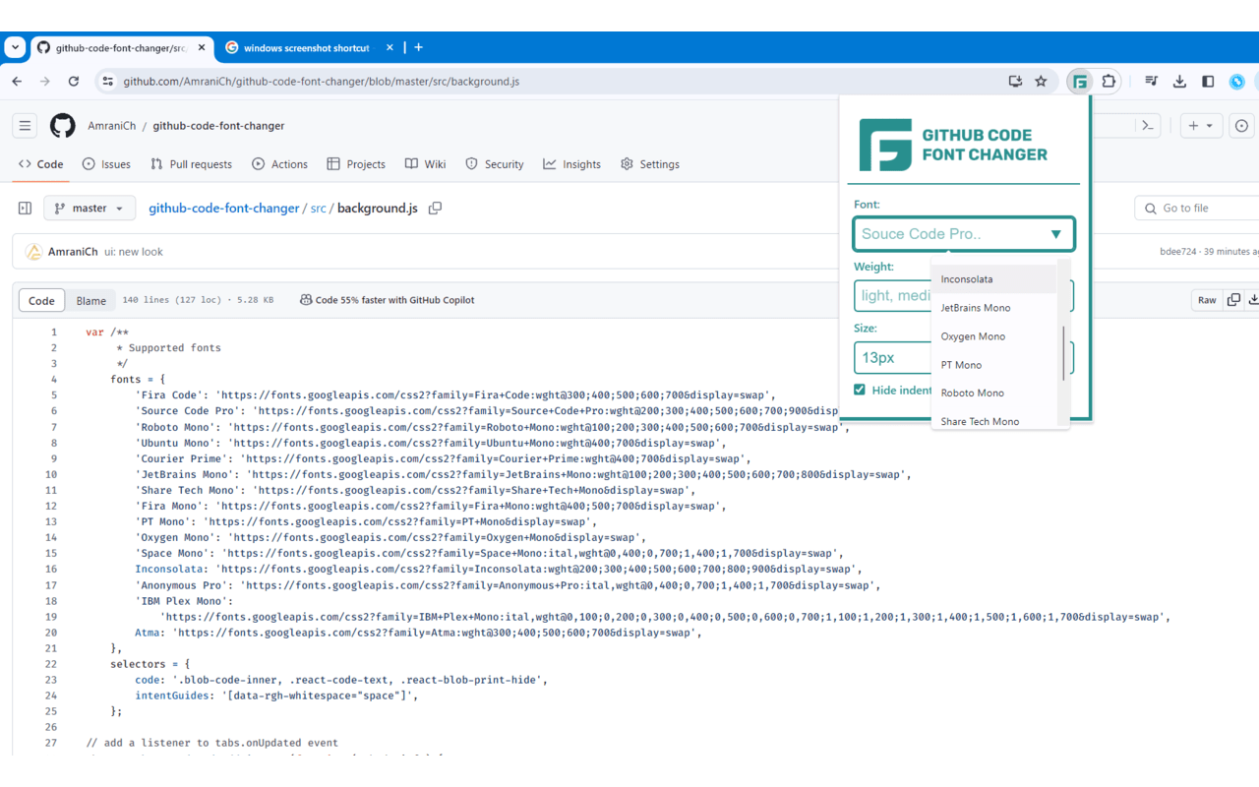Open the master branch dropdown
1259x787 pixels.
point(89,208)
